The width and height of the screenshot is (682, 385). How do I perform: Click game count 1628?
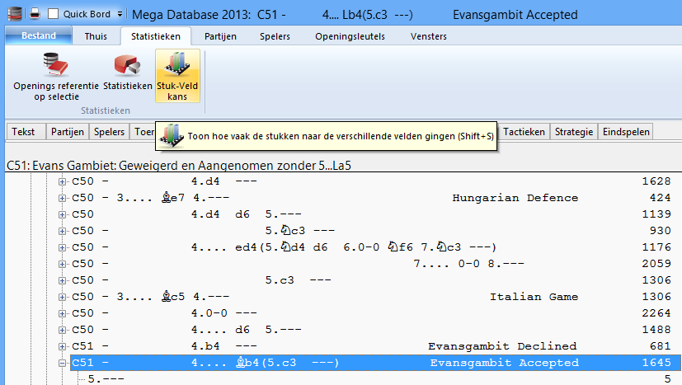[x=656, y=181]
